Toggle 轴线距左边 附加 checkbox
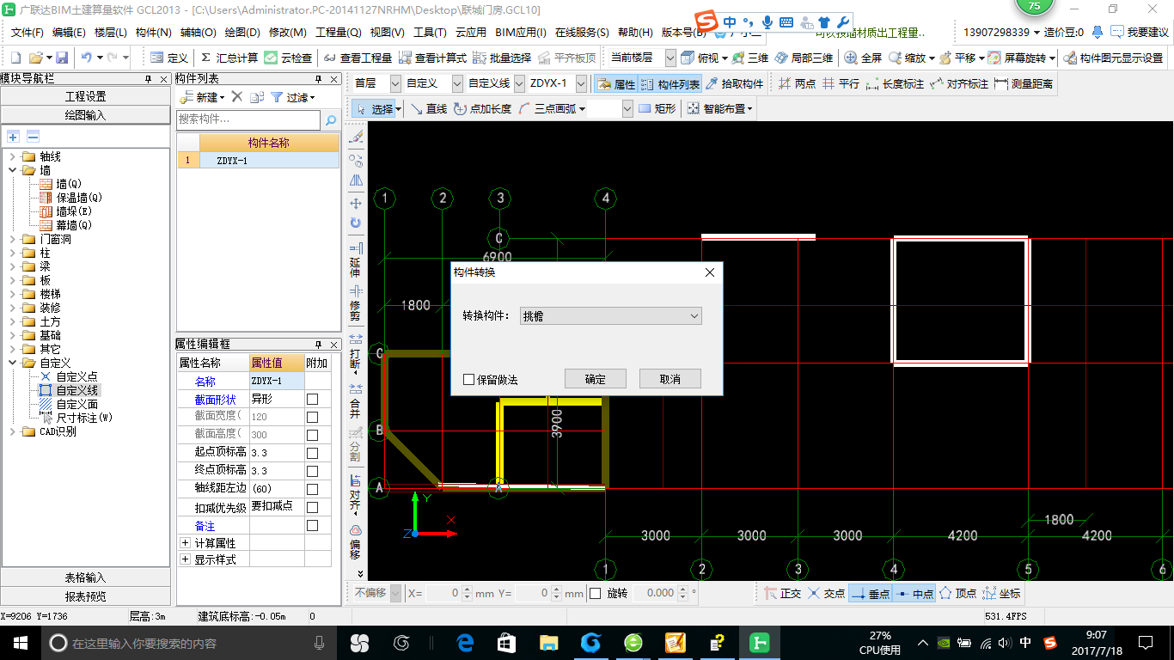This screenshot has height=660, width=1174. coord(313,489)
